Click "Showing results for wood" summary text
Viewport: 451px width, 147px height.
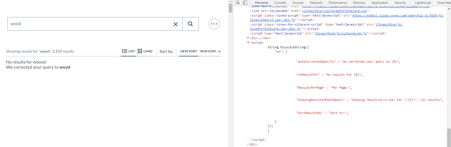[x=40, y=51]
